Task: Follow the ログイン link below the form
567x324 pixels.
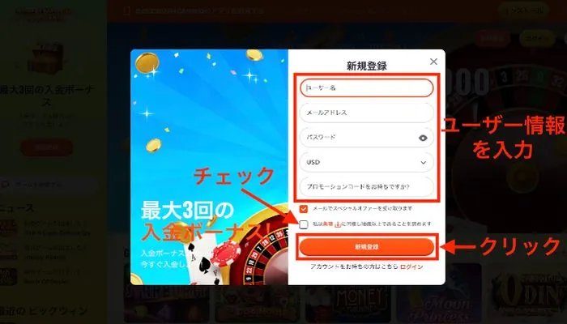Action: (411, 266)
